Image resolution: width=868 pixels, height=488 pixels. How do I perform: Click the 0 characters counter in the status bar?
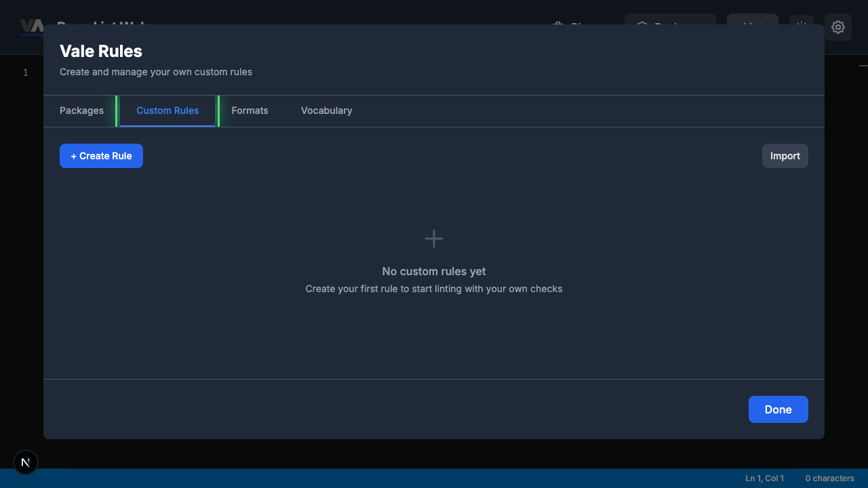(829, 478)
